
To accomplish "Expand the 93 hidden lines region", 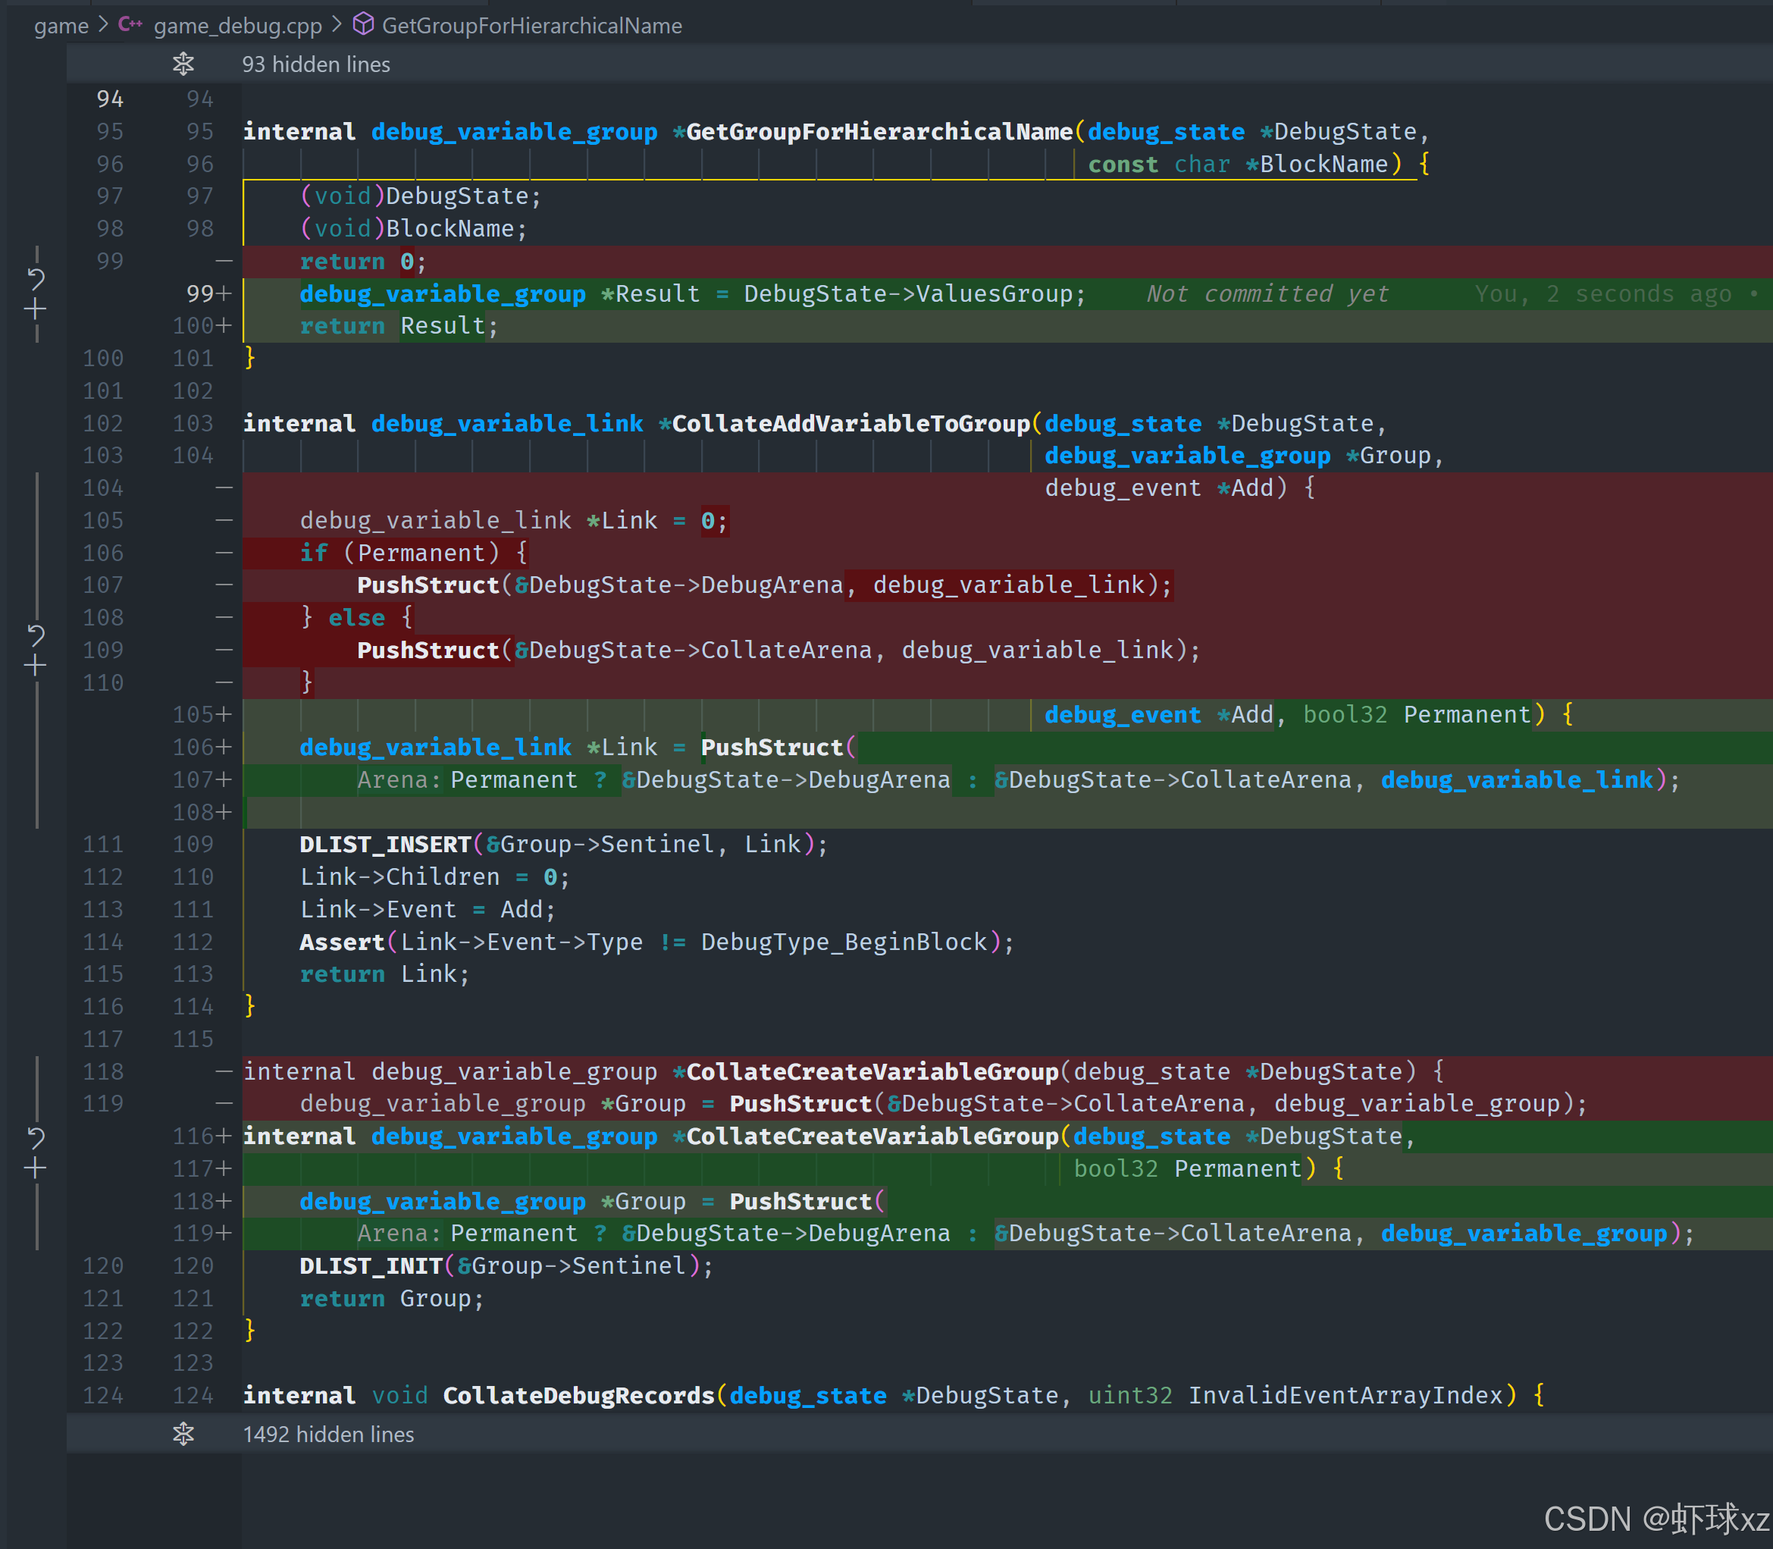I will [x=316, y=65].
